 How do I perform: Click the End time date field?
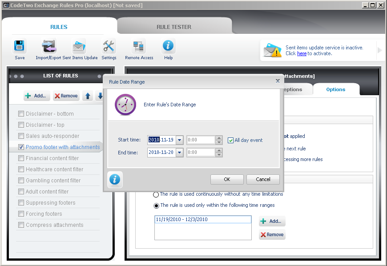(x=161, y=153)
